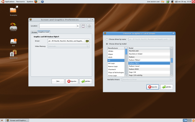Select Avance Logic manufacturer
Viewport: 195px width, 122px height.
pos(116,66)
